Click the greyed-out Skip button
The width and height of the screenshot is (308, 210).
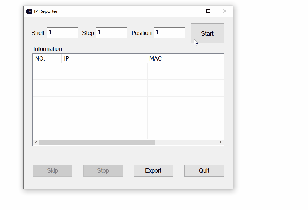[52, 170]
